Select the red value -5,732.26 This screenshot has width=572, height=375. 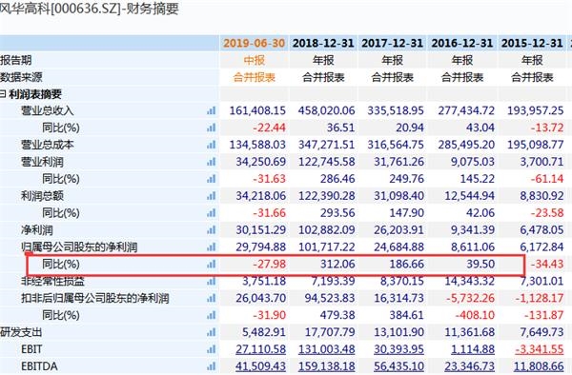coord(470,299)
